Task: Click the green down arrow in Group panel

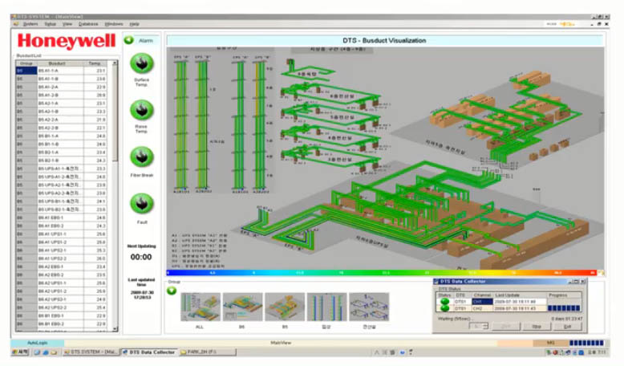Action: [x=172, y=291]
